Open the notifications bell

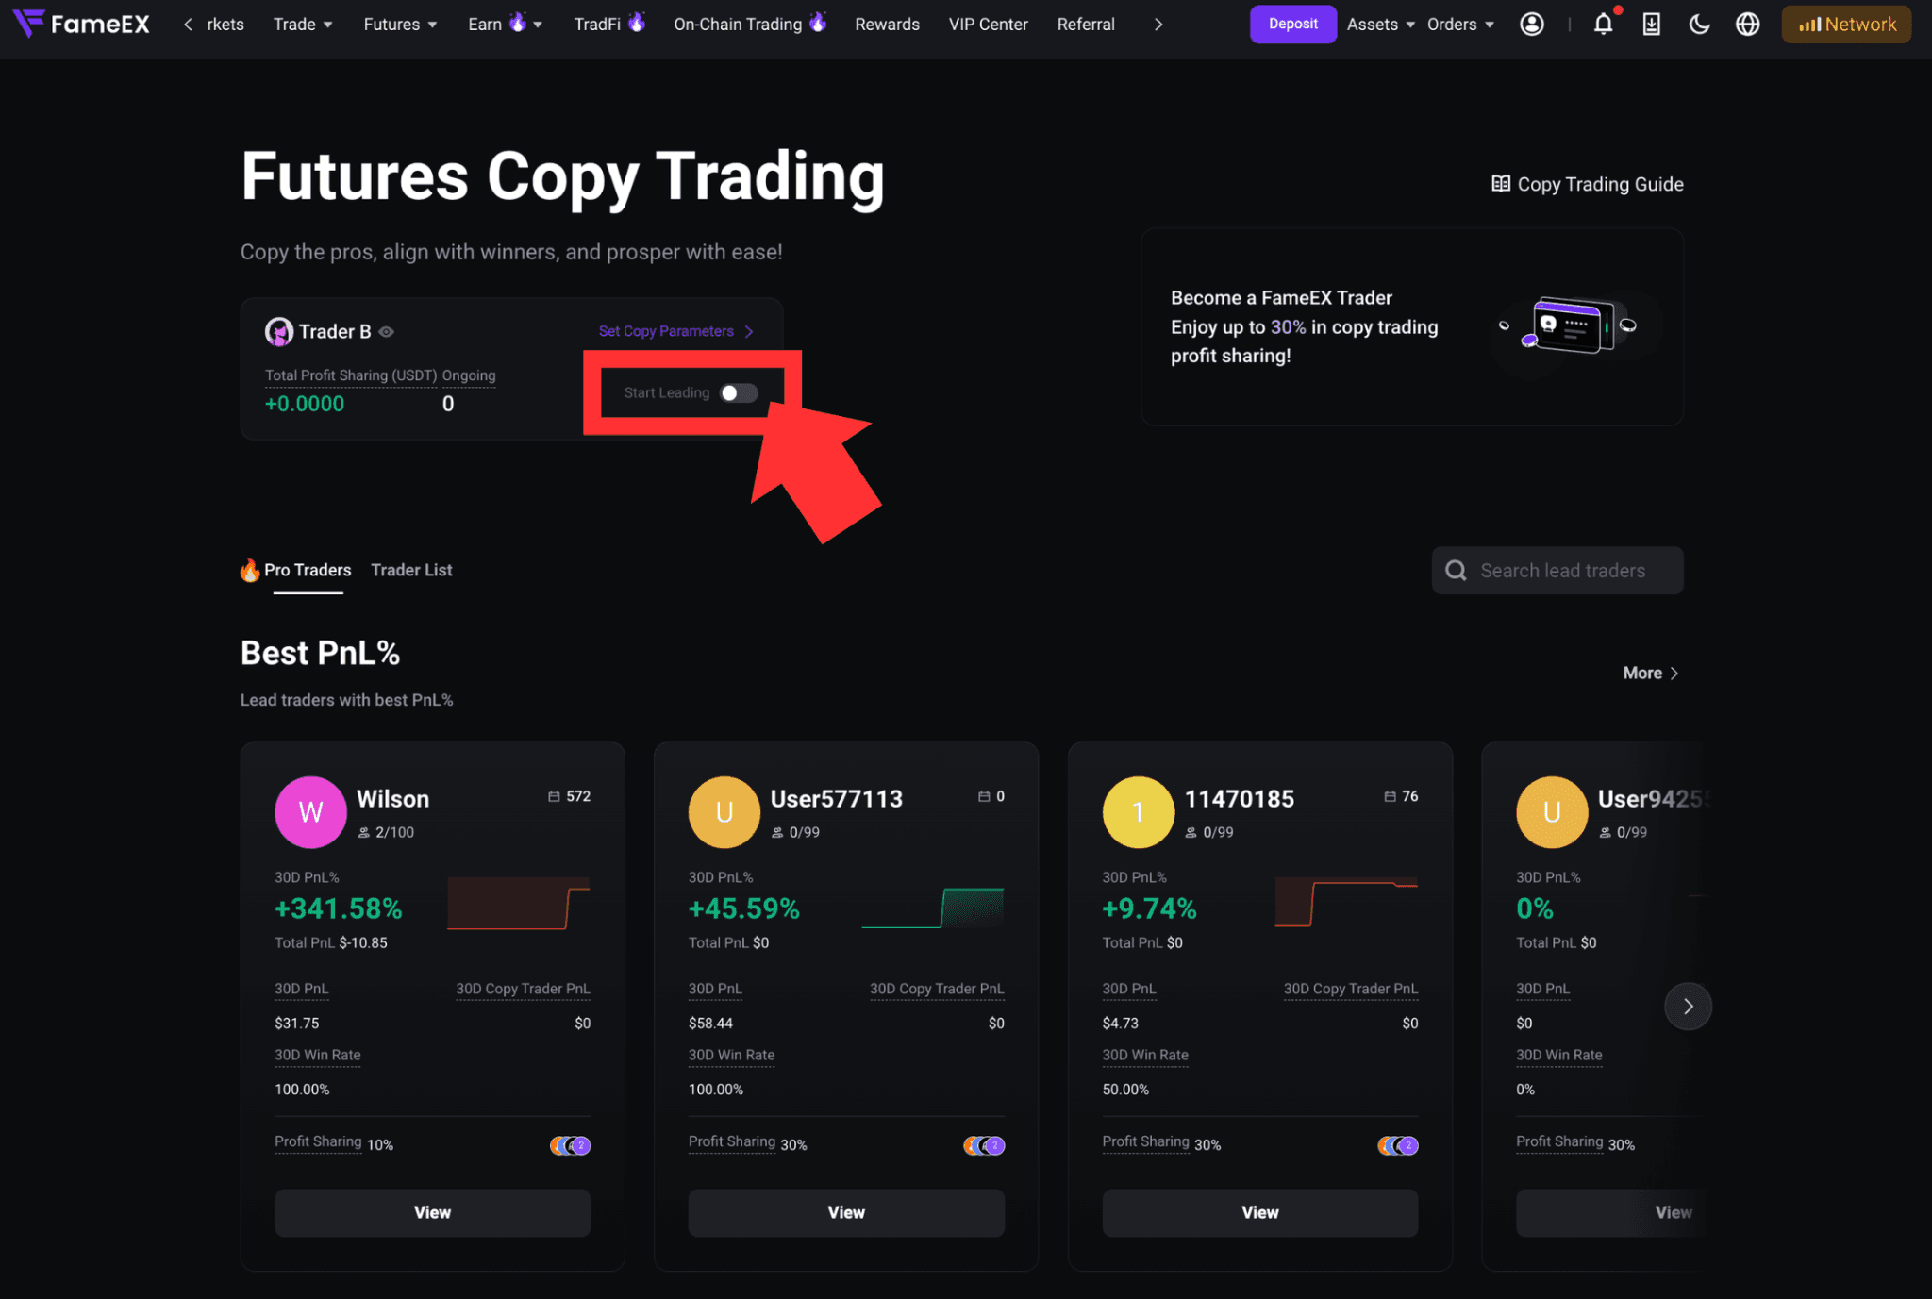[x=1603, y=25]
